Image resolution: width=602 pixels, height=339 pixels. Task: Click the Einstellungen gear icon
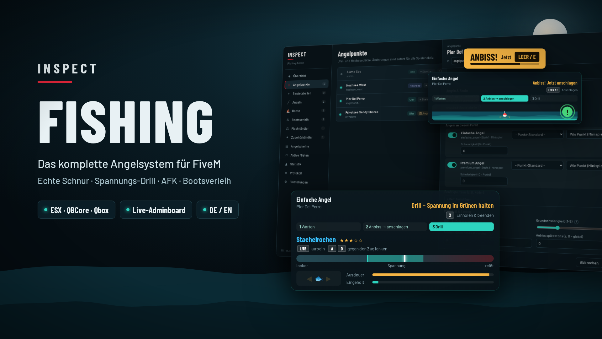click(x=285, y=182)
